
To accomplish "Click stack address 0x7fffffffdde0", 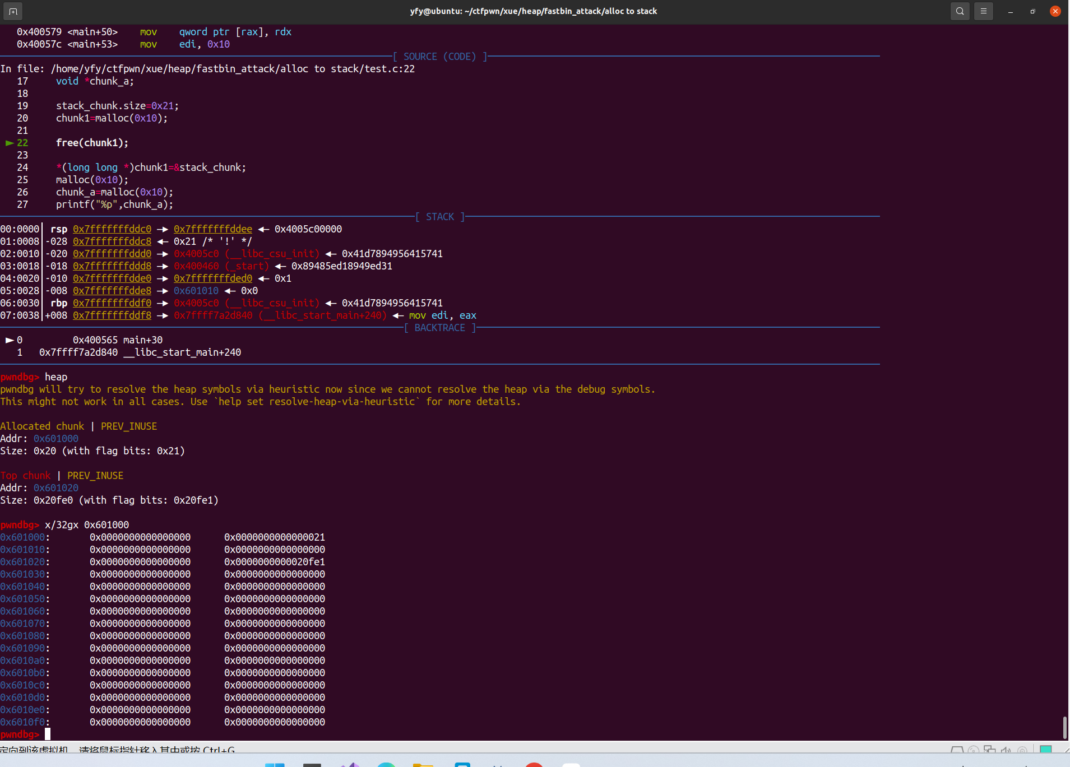I will pos(112,278).
